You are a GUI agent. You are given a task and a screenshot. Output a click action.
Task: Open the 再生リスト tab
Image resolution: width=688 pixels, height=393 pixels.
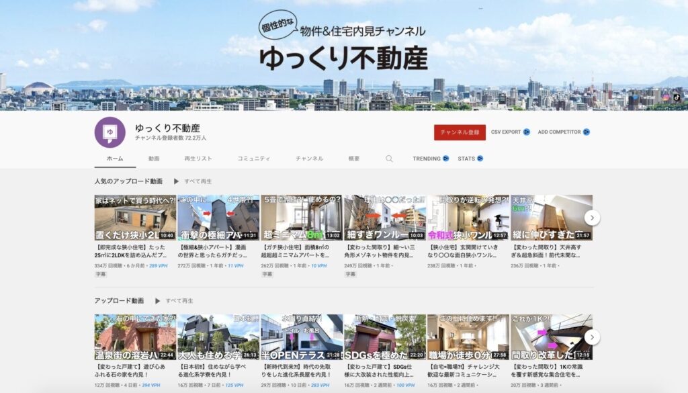(198, 159)
